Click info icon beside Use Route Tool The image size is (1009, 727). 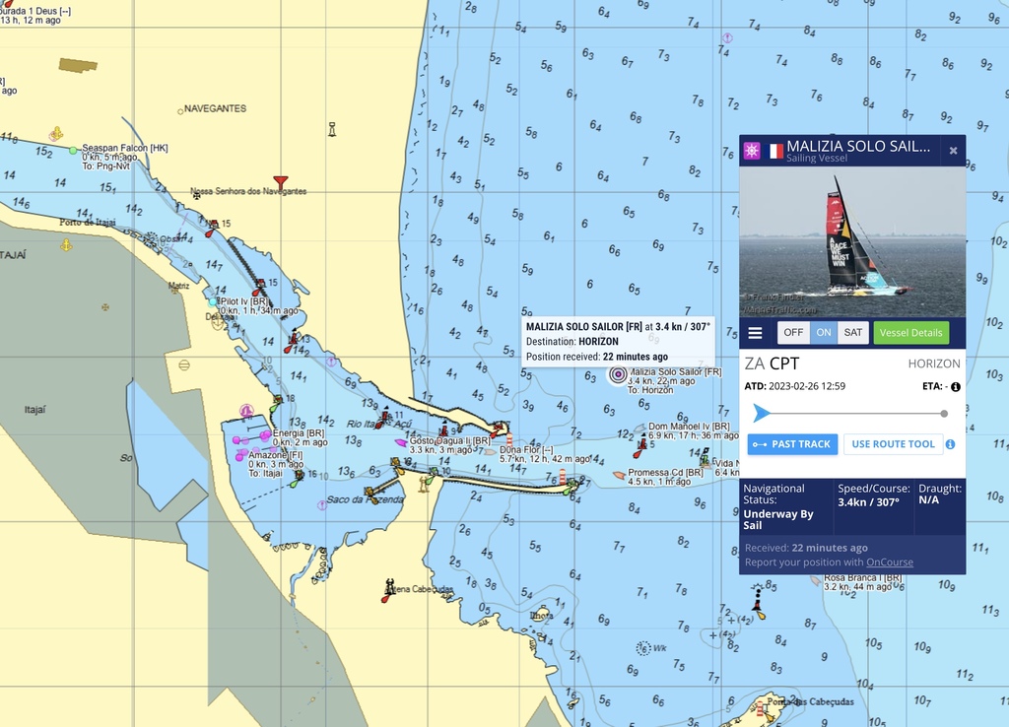(951, 444)
